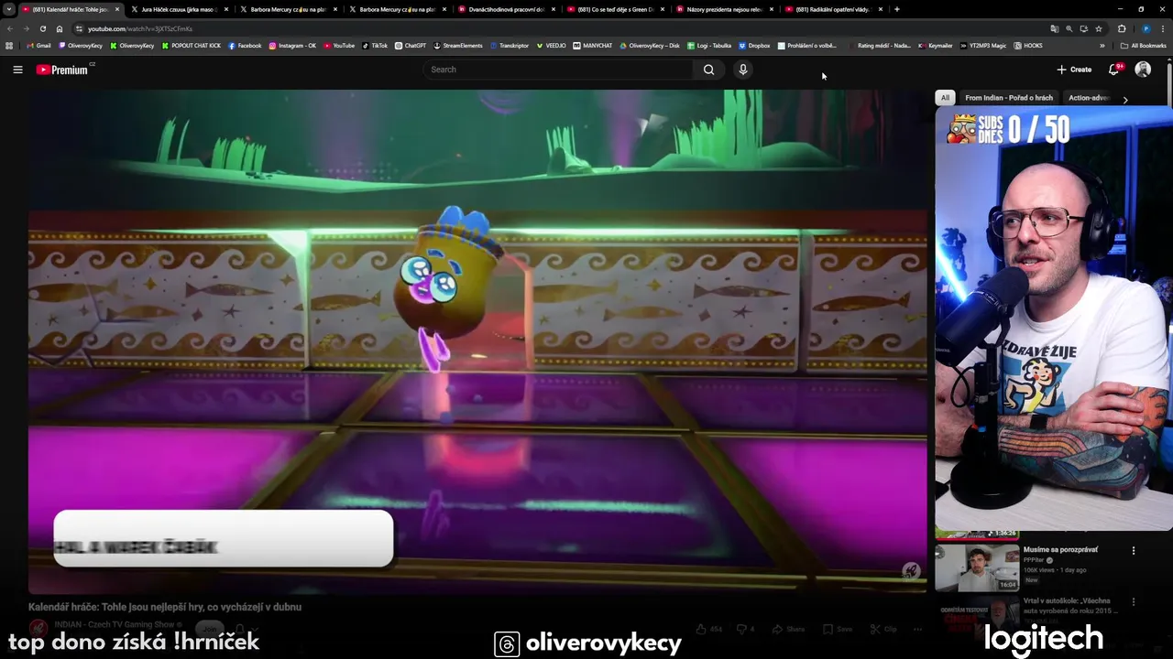The width and height of the screenshot is (1173, 659).
Task: Open the bookmarks apps grid icon
Action: click(x=10, y=45)
